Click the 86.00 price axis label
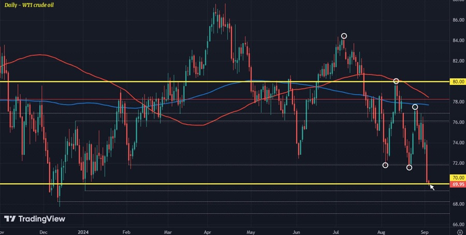Viewport: 466px width, 235px height. [458, 20]
